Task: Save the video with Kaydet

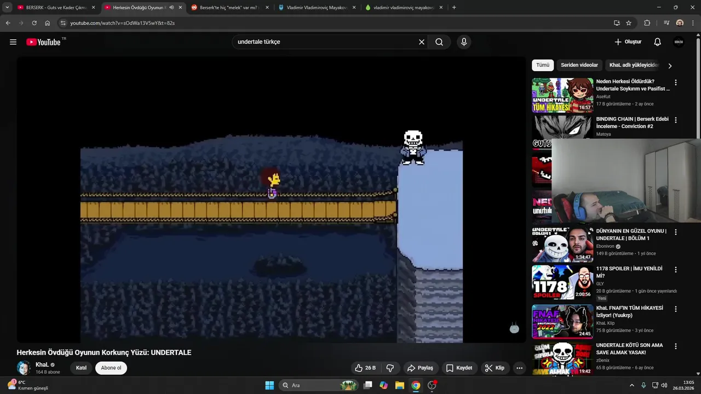Action: tap(459, 368)
